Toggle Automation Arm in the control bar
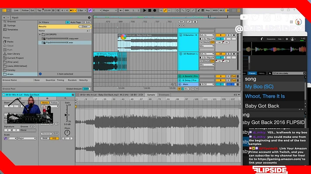 165,10
